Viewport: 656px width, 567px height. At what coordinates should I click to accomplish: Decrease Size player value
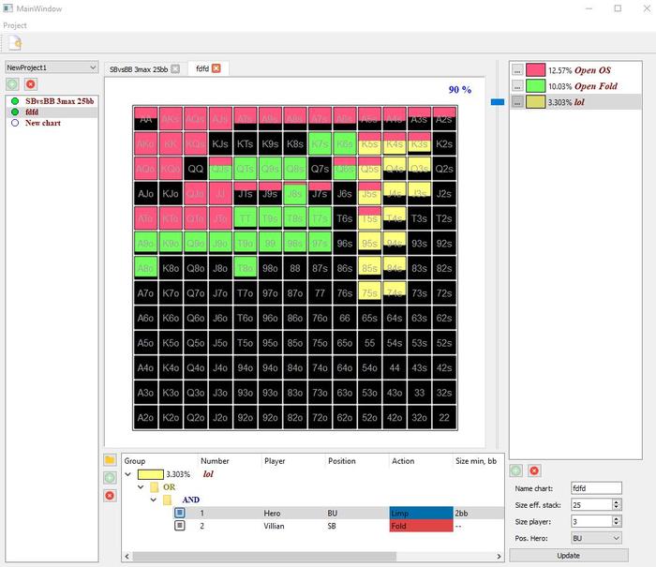[616, 524]
